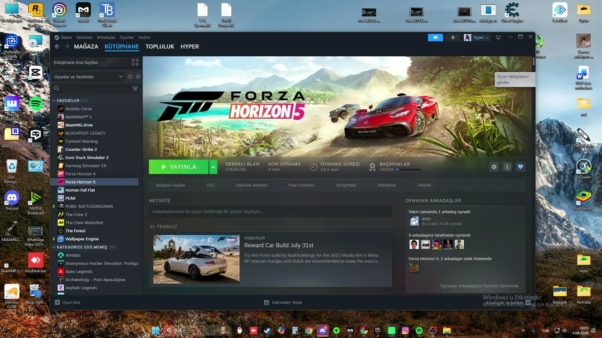Switch library to collections grid view
The image size is (602, 338).
pos(135,62)
